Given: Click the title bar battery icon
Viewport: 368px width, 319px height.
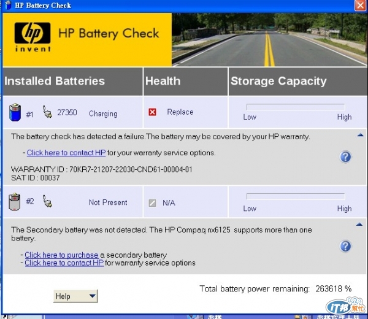Looking at the screenshot, I should coord(8,5).
